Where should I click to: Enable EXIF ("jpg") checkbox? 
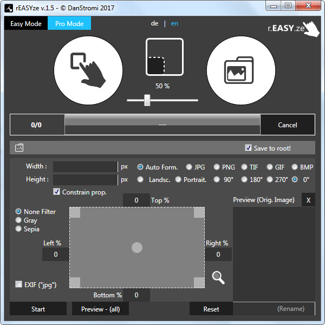coord(18,284)
